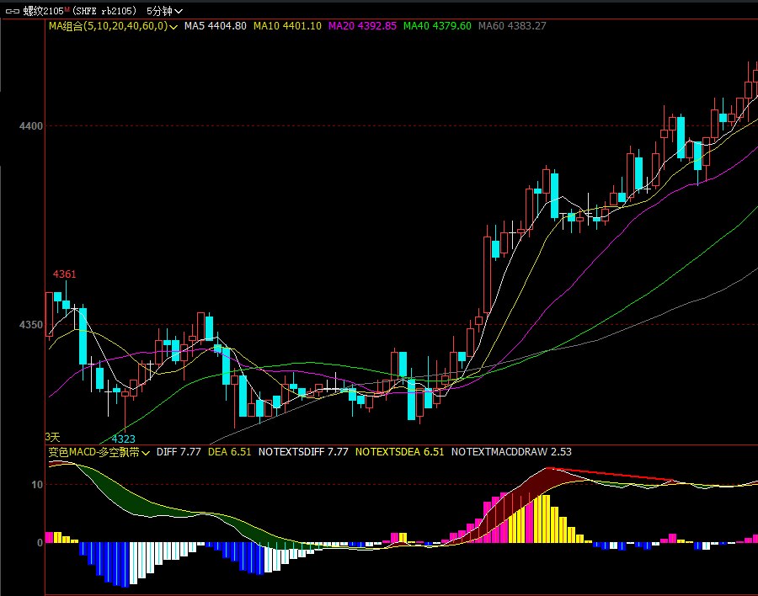This screenshot has width=758, height=596.
Task: Click the NOTEXTMACDDRAW 2.53 value
Action: pyautogui.click(x=511, y=452)
